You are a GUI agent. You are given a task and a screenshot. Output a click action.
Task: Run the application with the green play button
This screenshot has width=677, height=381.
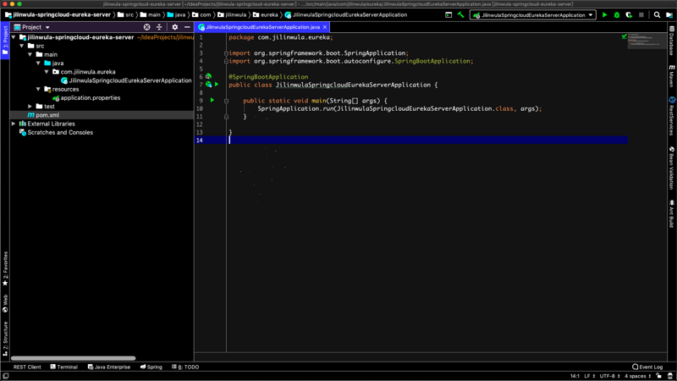(604, 15)
